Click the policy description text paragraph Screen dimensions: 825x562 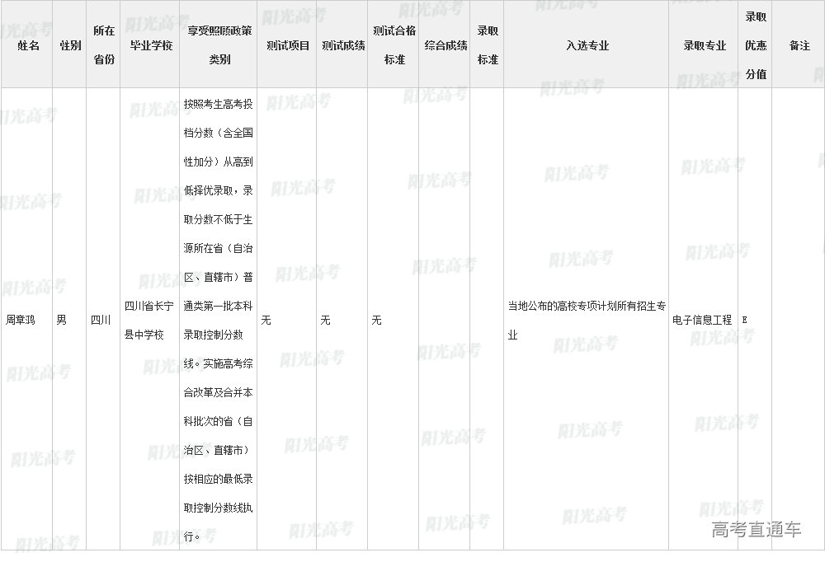(218, 320)
